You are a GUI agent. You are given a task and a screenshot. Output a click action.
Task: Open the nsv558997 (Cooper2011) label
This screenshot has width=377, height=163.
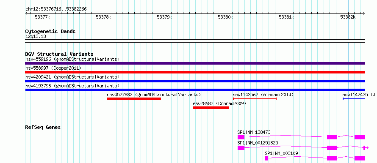[x=53, y=68]
